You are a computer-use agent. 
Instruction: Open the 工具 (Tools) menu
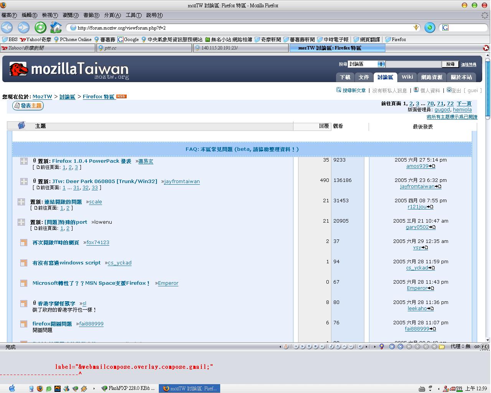133,15
